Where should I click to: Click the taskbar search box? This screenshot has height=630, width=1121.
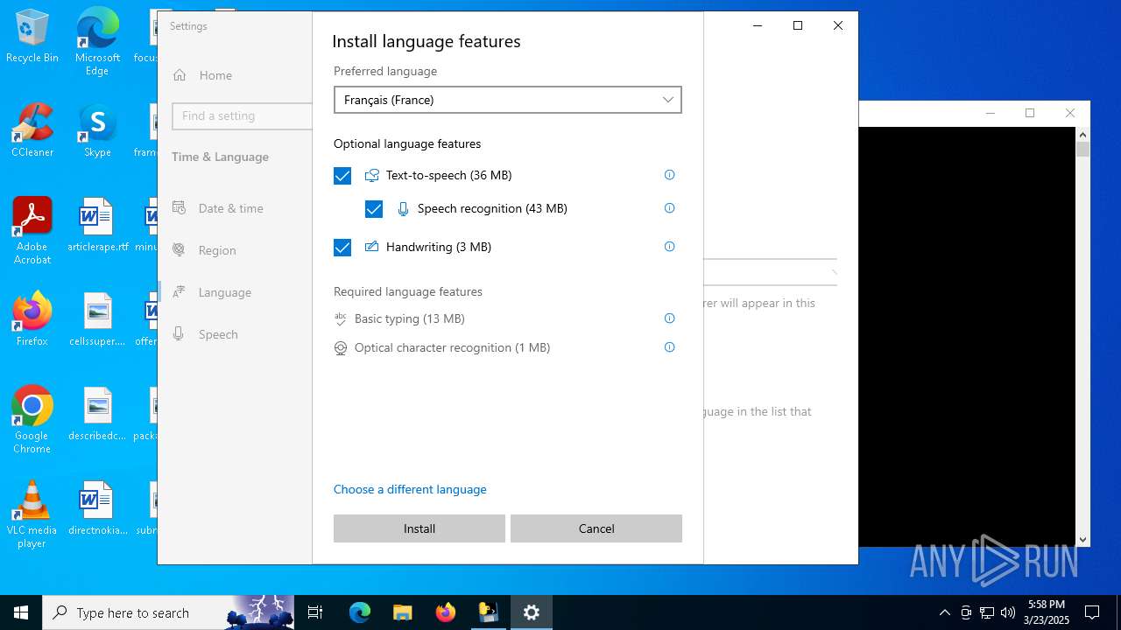point(168,612)
